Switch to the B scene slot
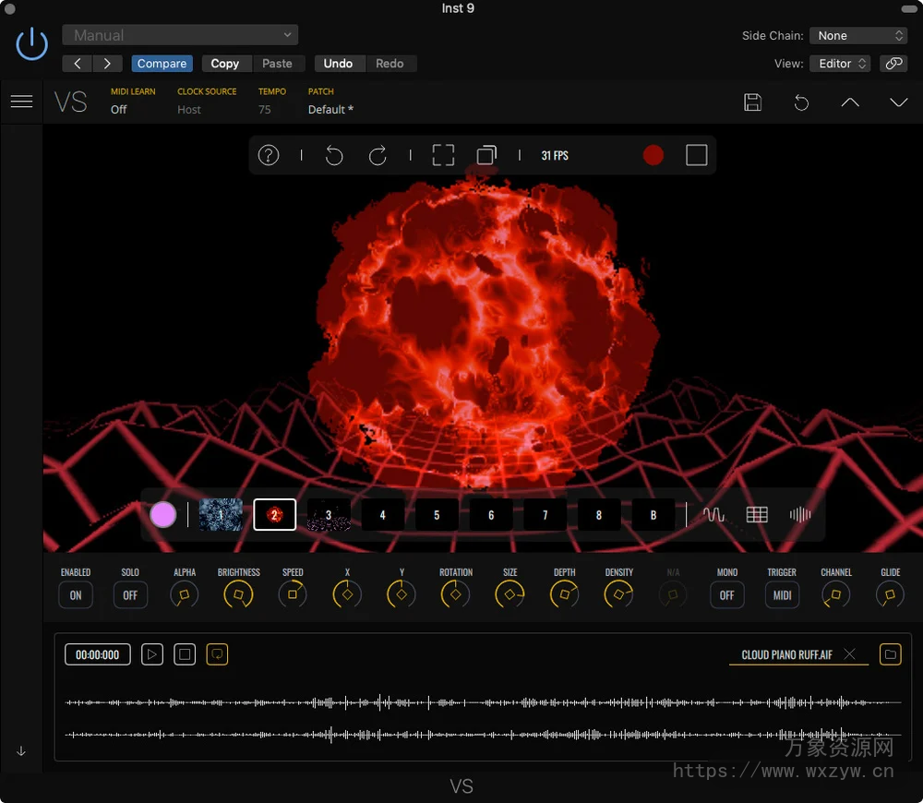This screenshot has height=803, width=923. 653,514
